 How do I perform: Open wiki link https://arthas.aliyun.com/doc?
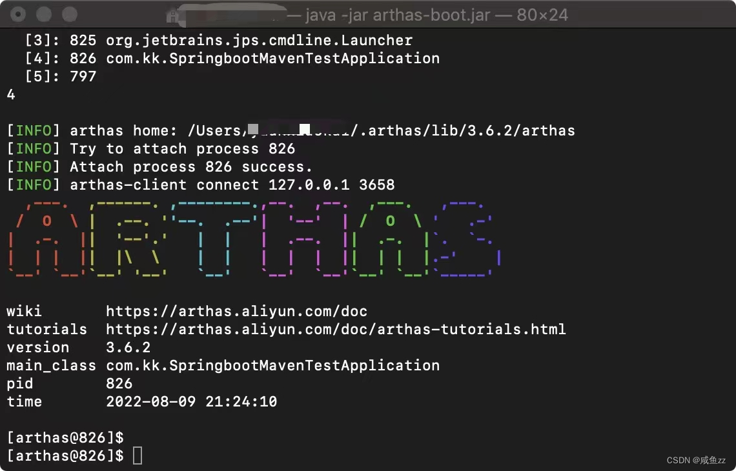pyautogui.click(x=236, y=311)
